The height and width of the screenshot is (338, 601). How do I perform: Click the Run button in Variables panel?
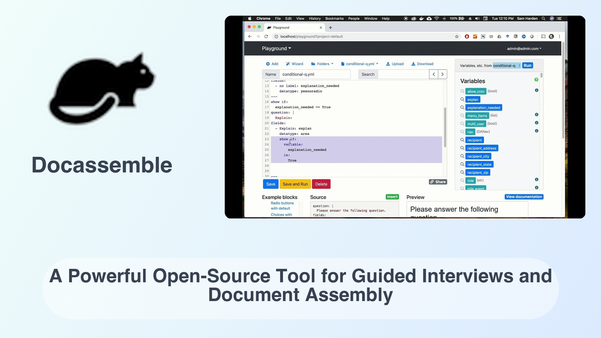528,65
